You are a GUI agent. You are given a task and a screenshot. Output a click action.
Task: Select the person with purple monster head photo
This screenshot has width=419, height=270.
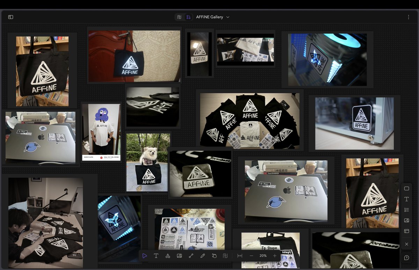101,132
